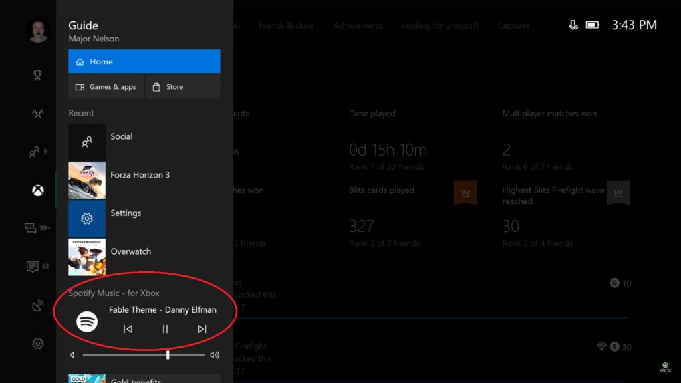The height and width of the screenshot is (383, 681).
Task: Open Notifications icon with 83 badge
Action: click(32, 266)
